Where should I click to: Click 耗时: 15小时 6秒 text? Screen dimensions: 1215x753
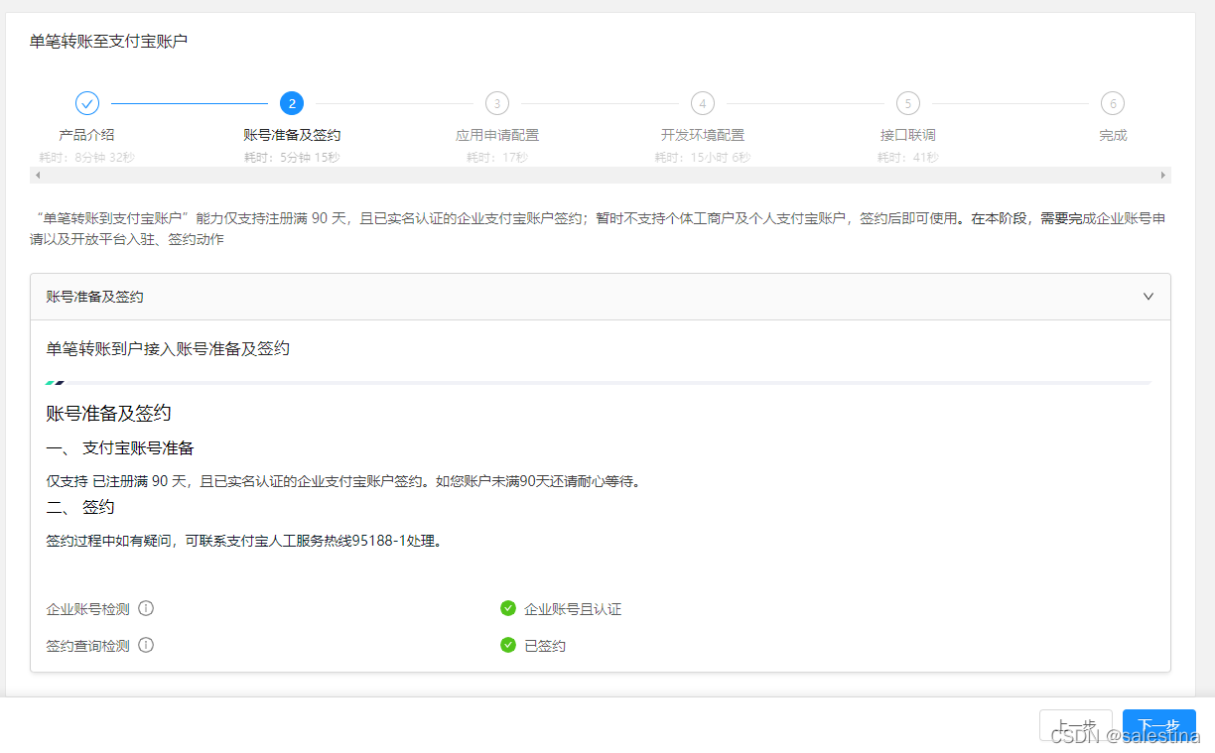tap(703, 157)
